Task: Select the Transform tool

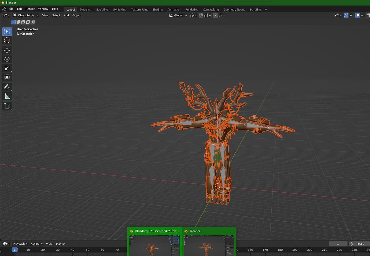Action: [7, 77]
